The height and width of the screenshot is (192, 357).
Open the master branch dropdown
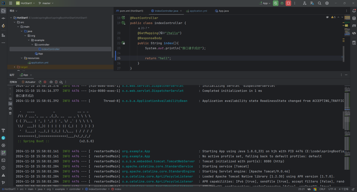46,3
